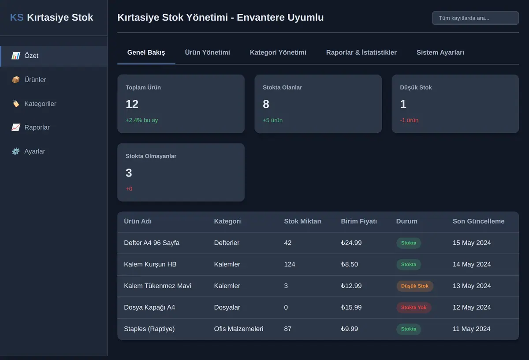Click the Birim Fiyatı column header

pyautogui.click(x=359, y=221)
